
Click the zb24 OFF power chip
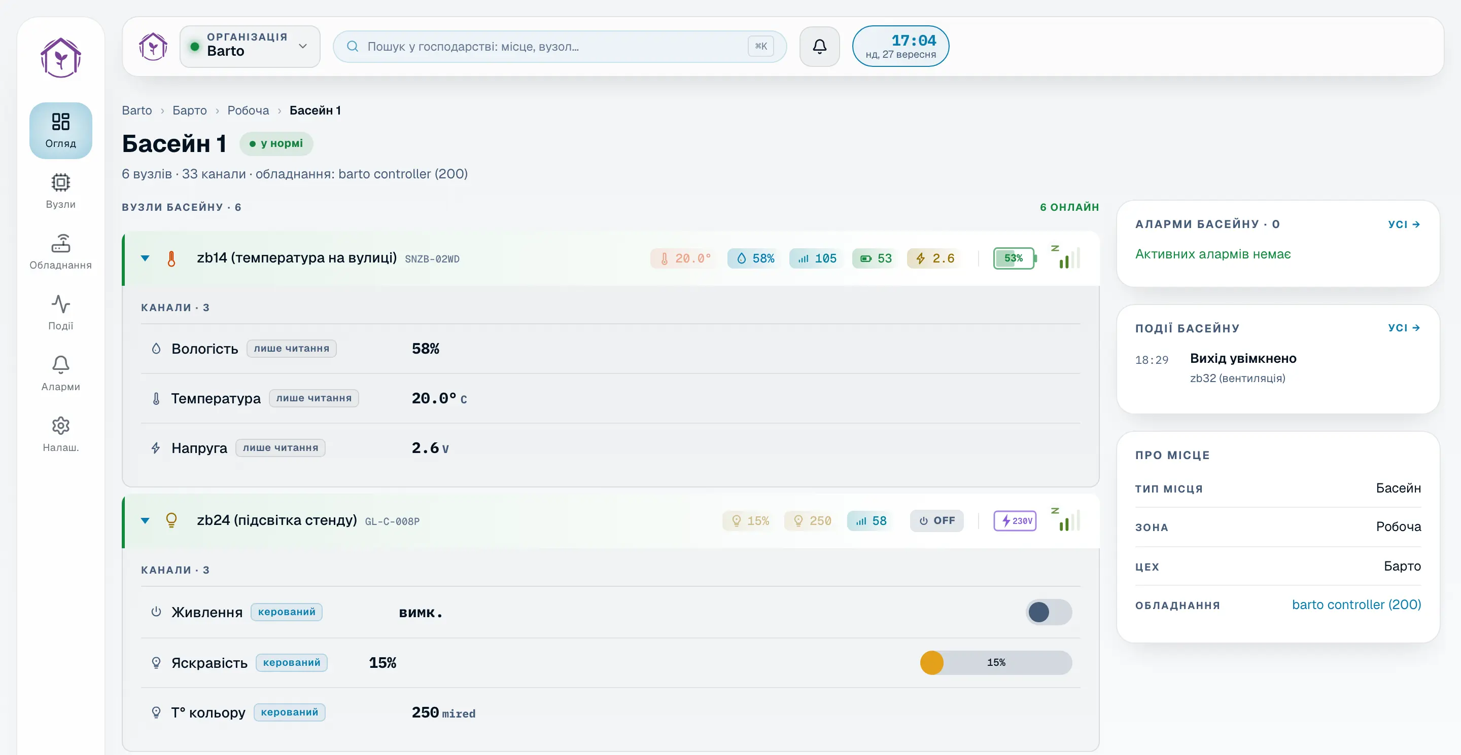pyautogui.click(x=936, y=520)
